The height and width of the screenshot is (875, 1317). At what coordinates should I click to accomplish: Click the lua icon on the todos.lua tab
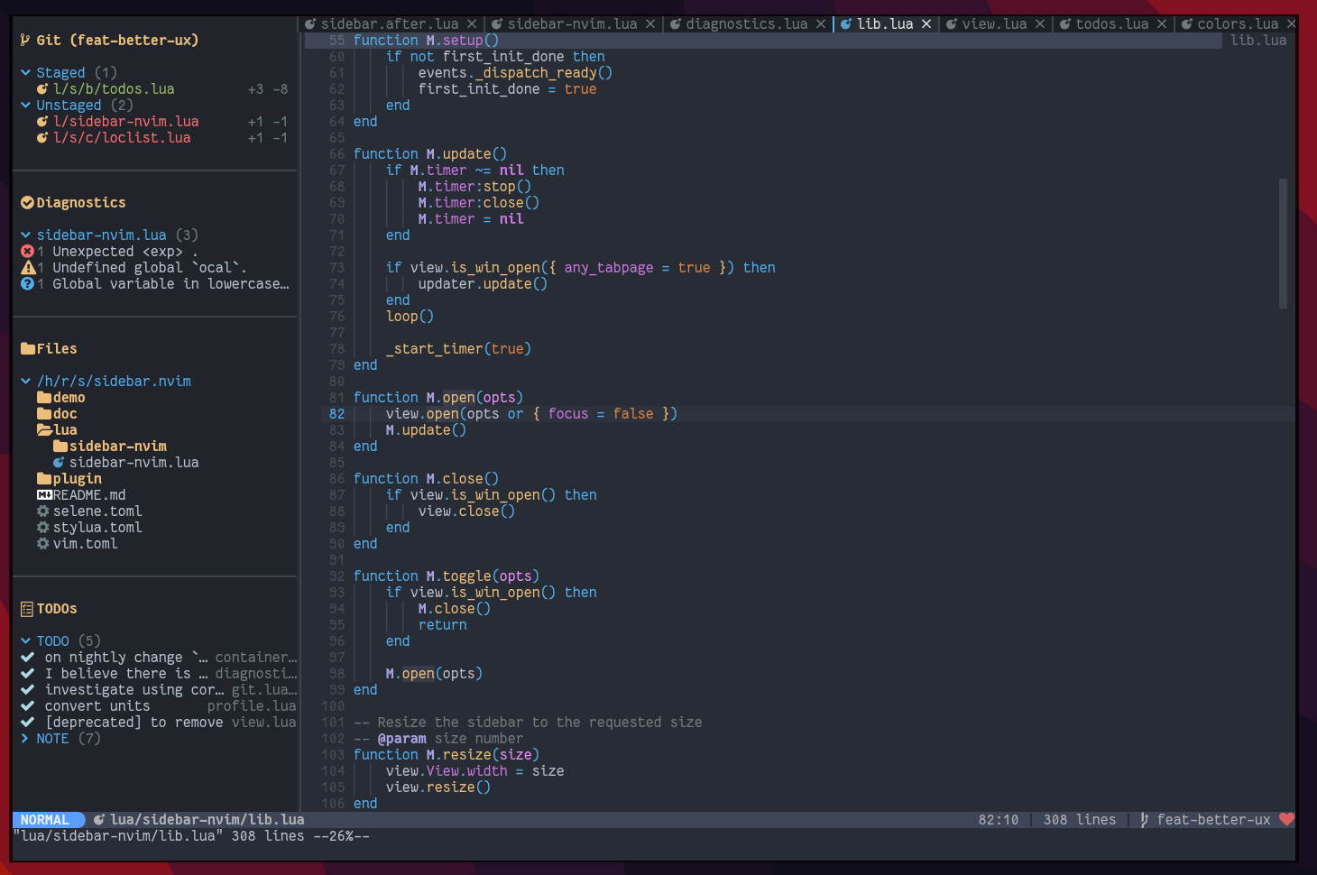click(1065, 24)
